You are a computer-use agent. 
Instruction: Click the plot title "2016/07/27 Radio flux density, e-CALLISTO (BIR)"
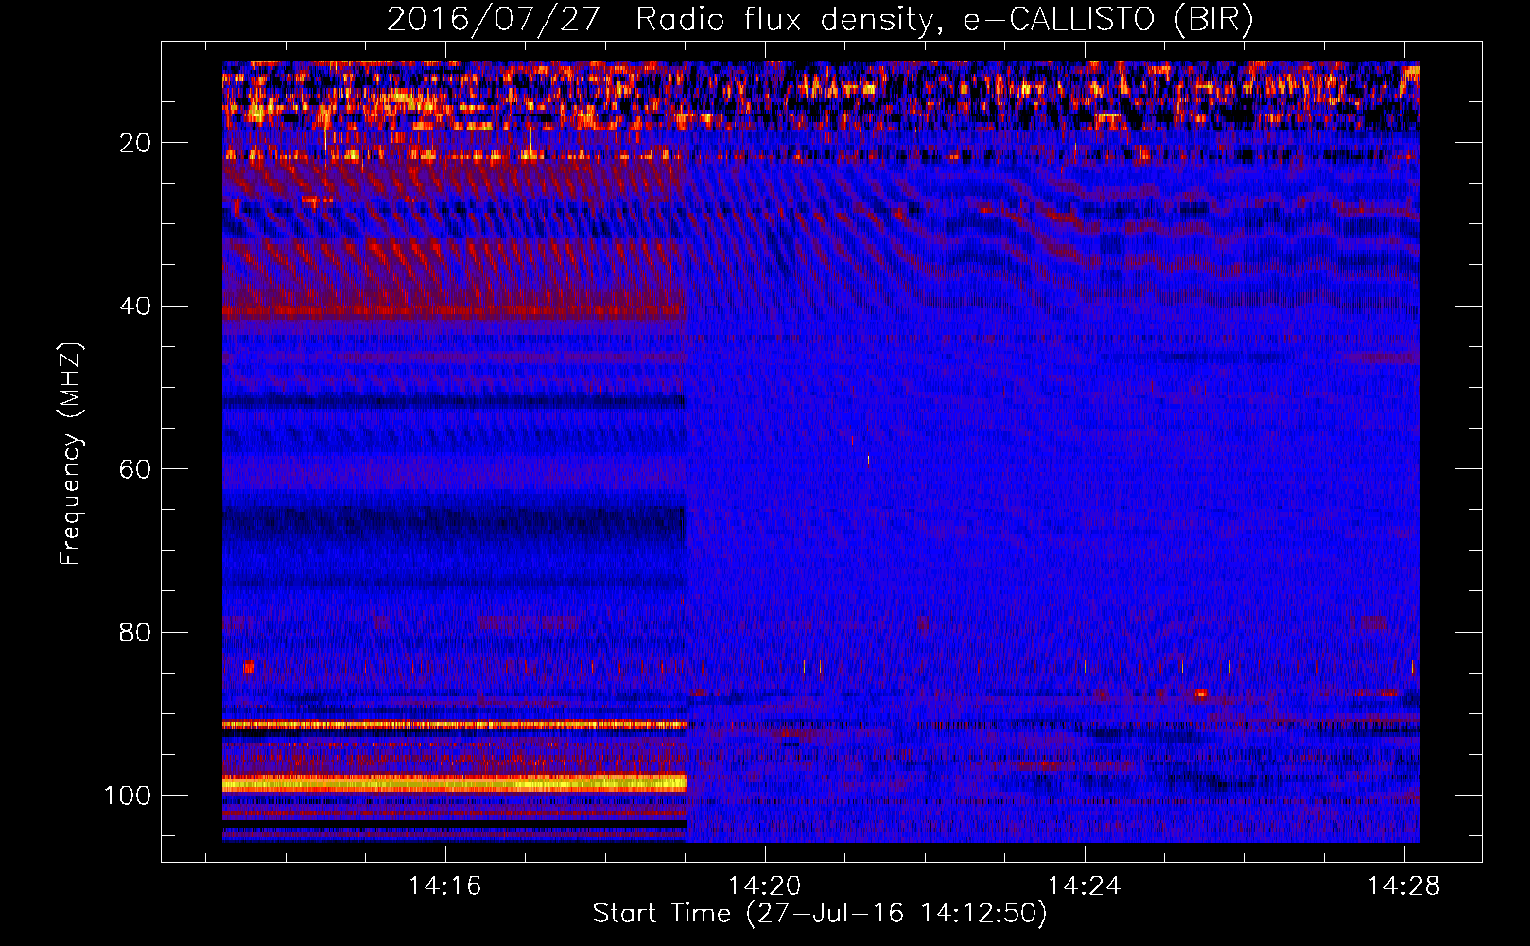(x=820, y=19)
